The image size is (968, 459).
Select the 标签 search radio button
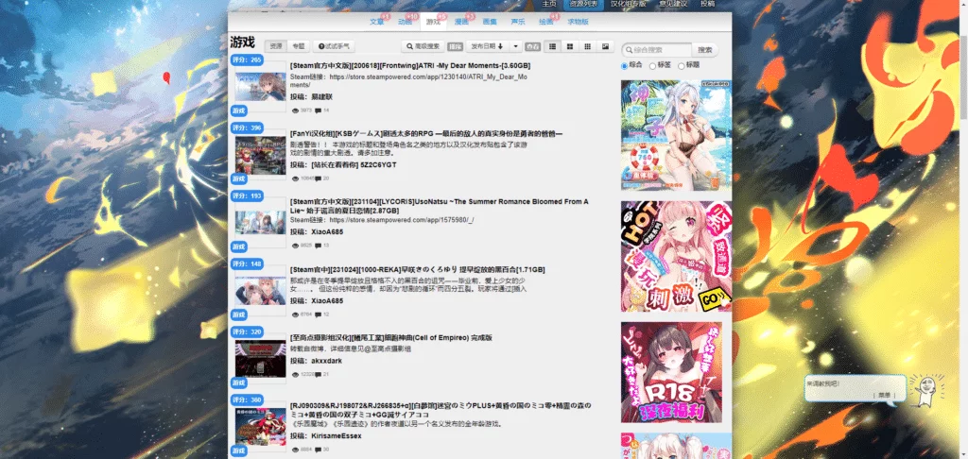[652, 65]
